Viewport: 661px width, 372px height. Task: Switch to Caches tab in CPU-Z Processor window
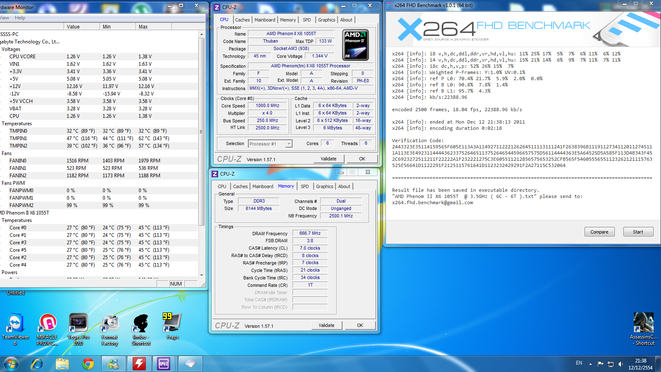point(242,20)
